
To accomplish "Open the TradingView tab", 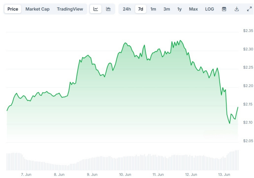I will [x=70, y=9].
